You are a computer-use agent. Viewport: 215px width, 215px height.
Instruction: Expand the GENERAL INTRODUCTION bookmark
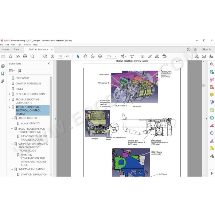pos(10,94)
